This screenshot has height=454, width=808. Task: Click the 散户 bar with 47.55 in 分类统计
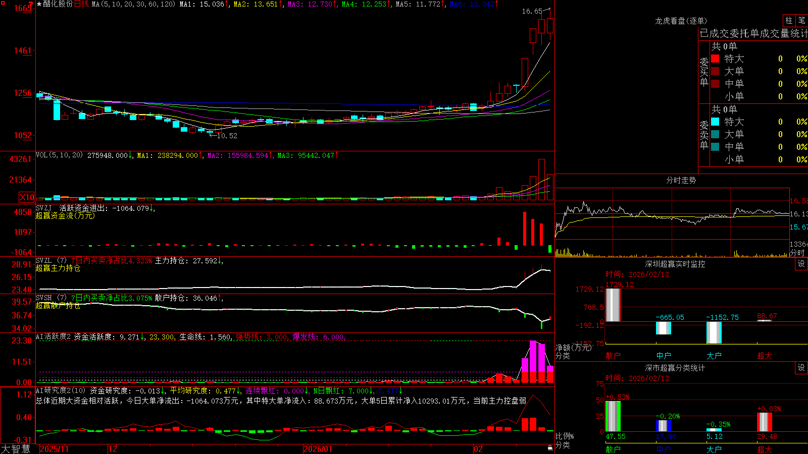pyautogui.click(x=613, y=416)
